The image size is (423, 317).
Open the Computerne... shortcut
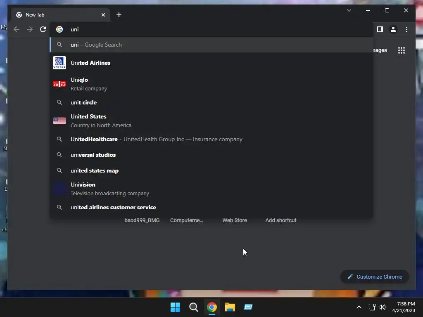click(x=186, y=220)
